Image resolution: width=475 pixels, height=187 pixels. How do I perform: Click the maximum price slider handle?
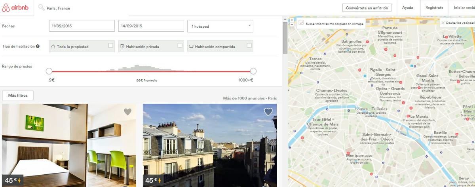click(253, 71)
